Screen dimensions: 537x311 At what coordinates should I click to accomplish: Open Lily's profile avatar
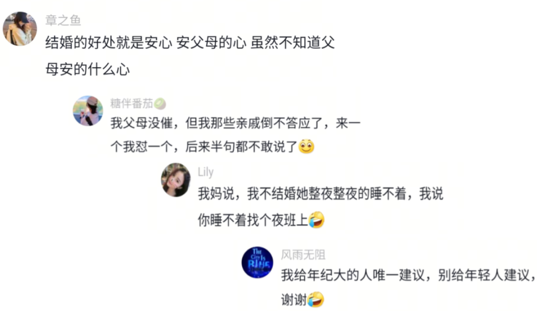tap(176, 180)
